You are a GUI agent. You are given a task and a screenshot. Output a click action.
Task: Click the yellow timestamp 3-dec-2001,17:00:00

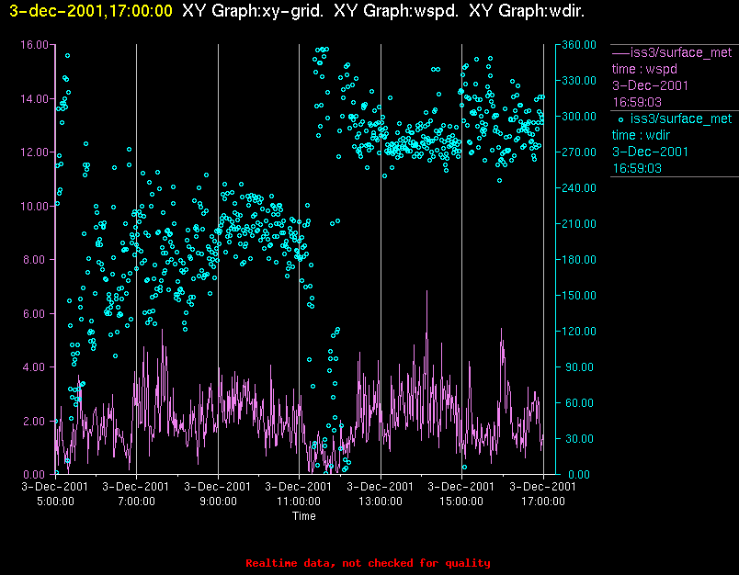pyautogui.click(x=91, y=11)
